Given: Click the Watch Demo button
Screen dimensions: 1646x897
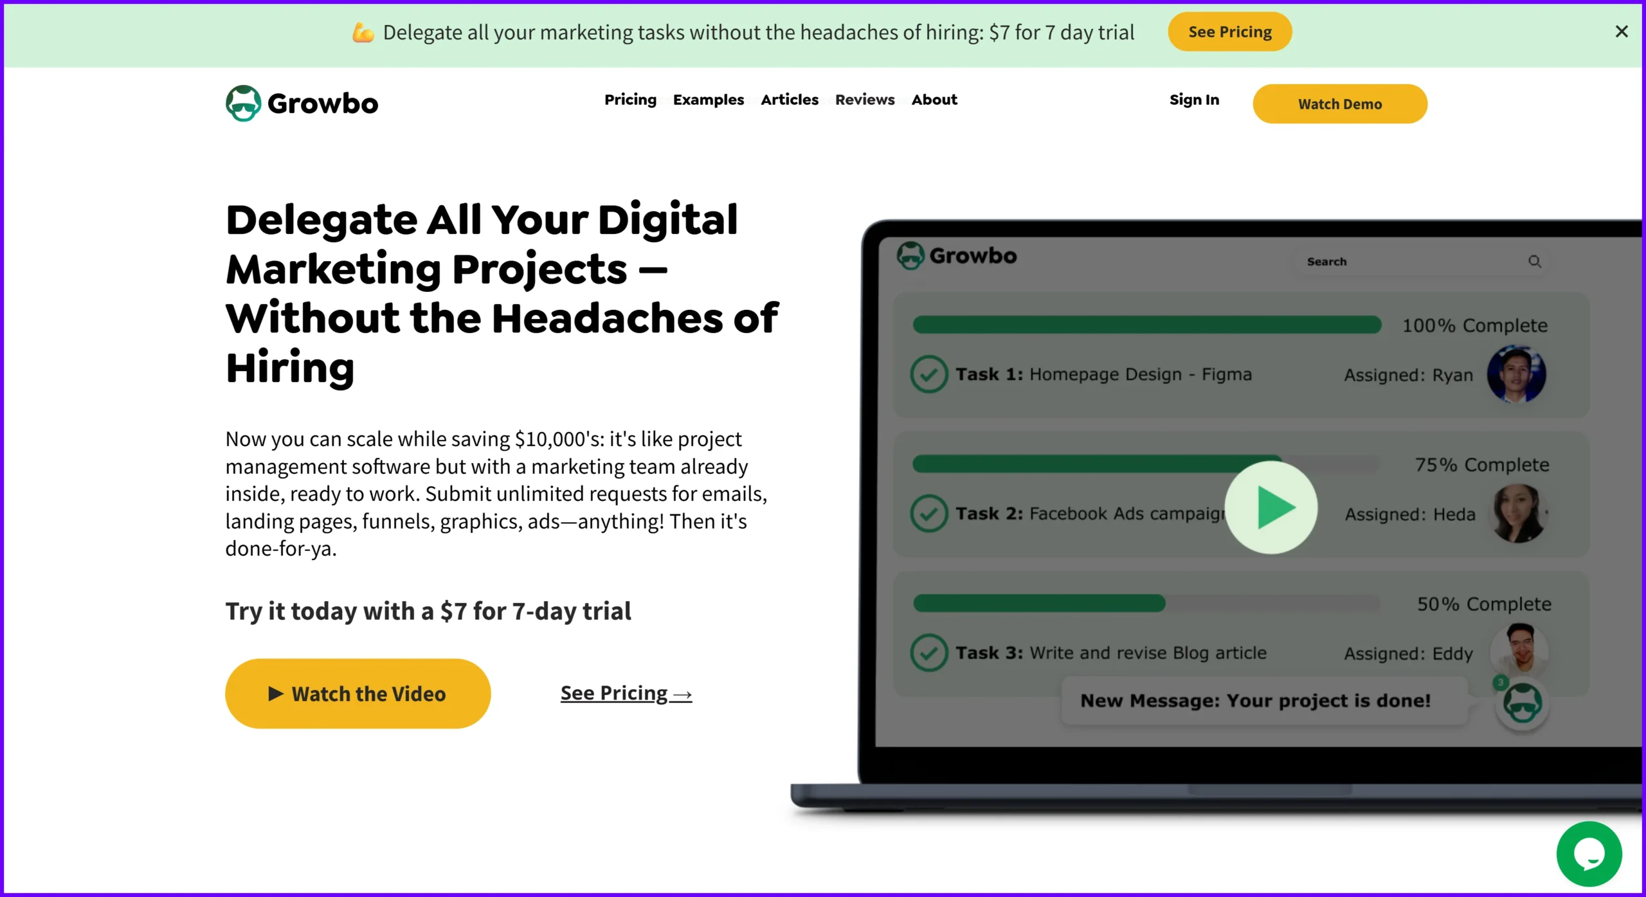Looking at the screenshot, I should point(1339,104).
